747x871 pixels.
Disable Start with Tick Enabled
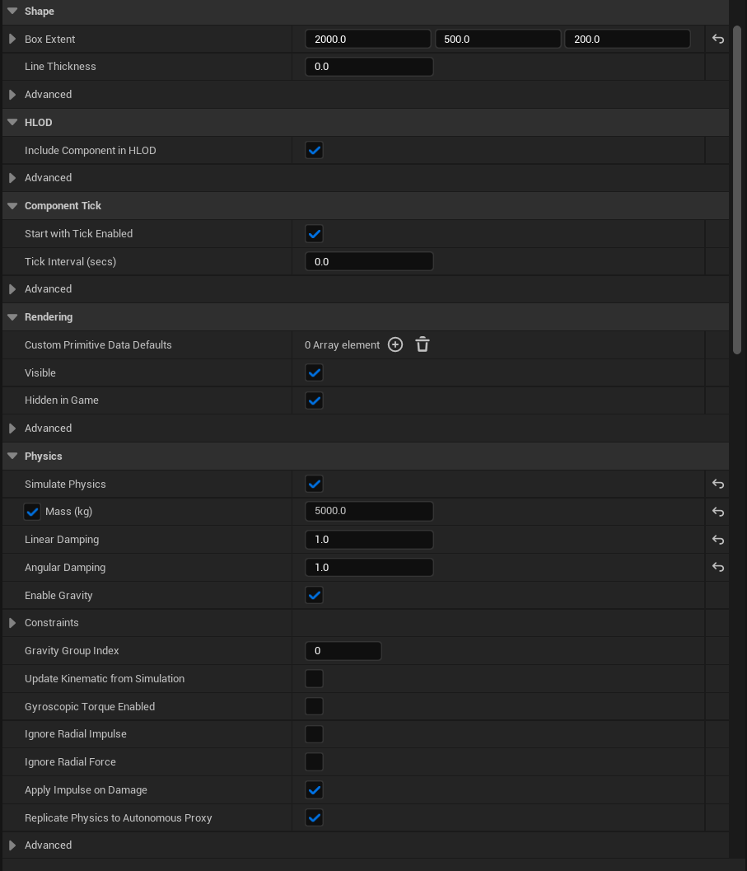314,233
